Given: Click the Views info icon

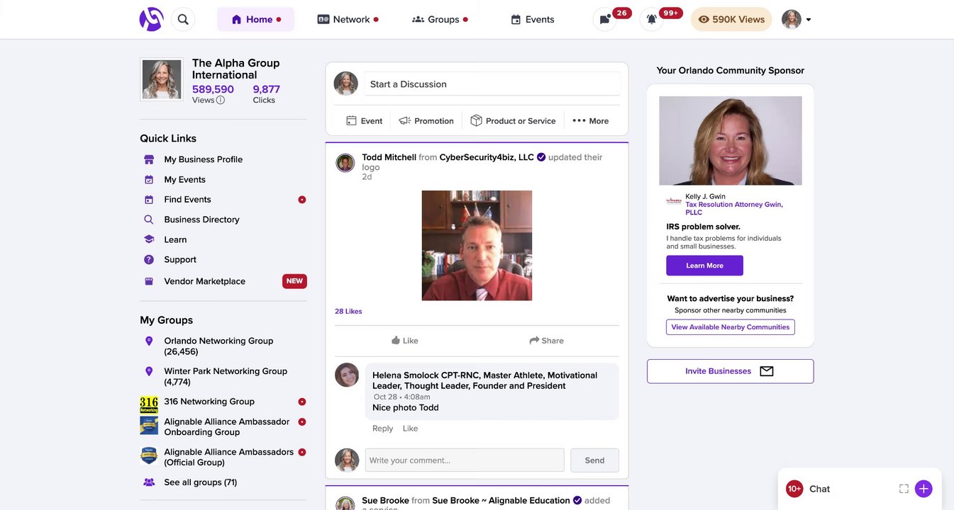Looking at the screenshot, I should click(221, 100).
